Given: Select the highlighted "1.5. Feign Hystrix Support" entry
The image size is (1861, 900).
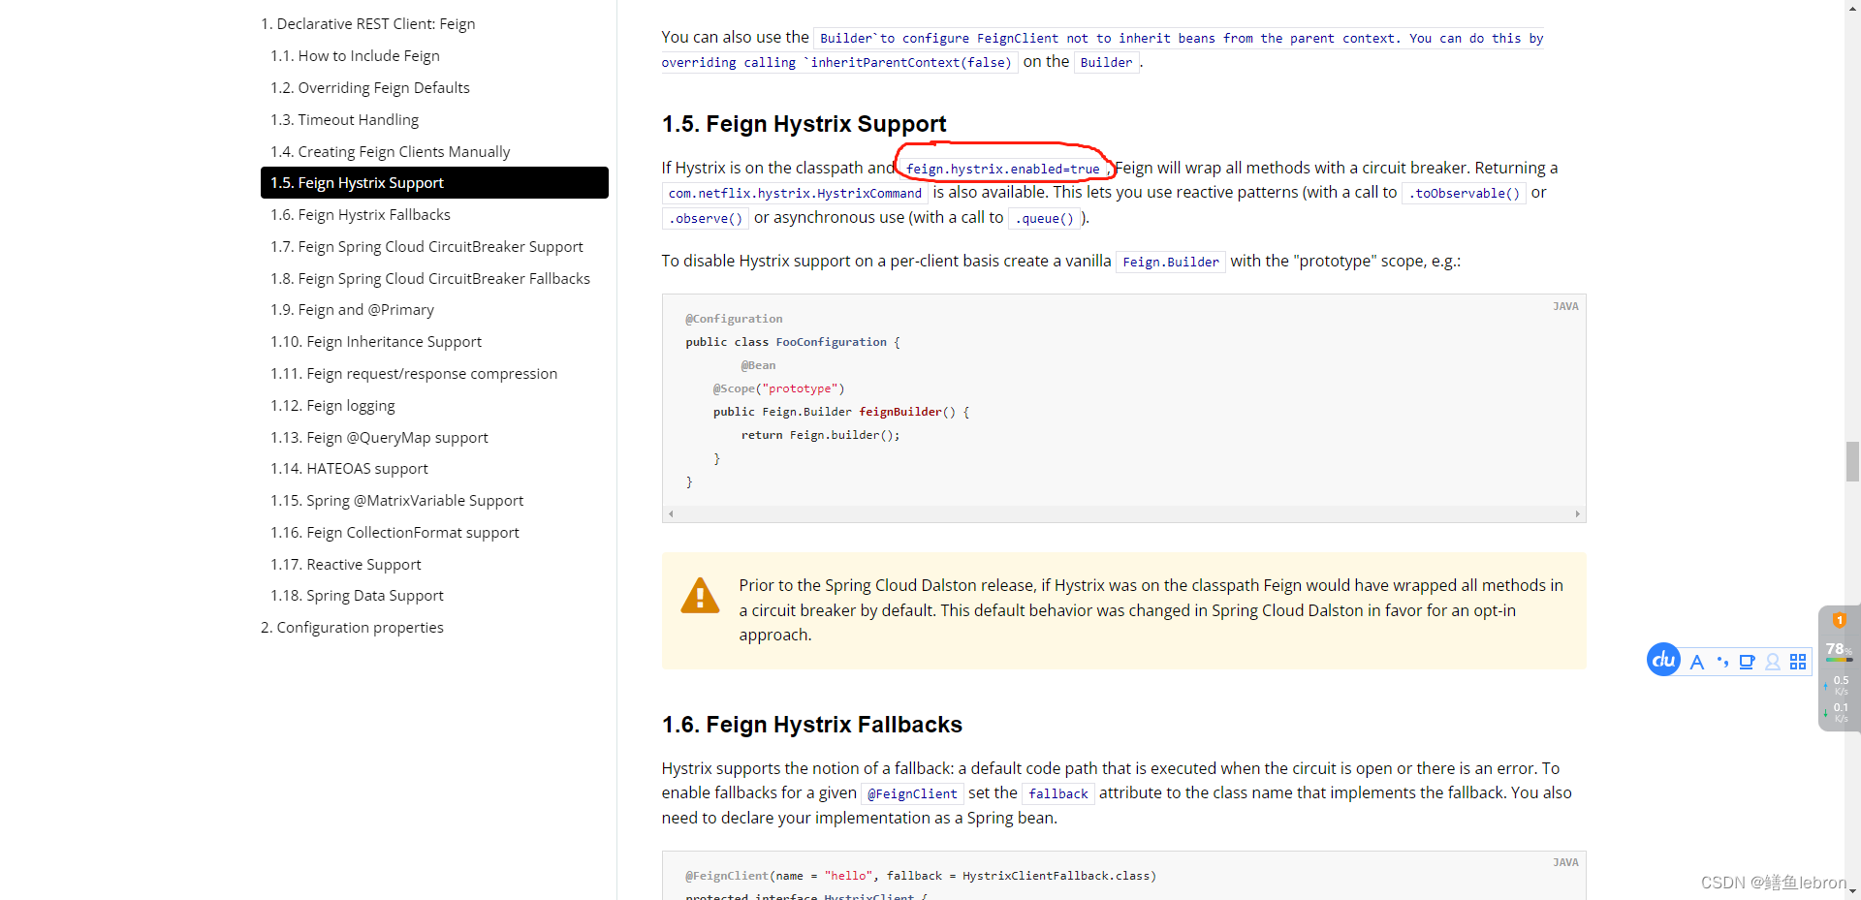Looking at the screenshot, I should pyautogui.click(x=357, y=182).
